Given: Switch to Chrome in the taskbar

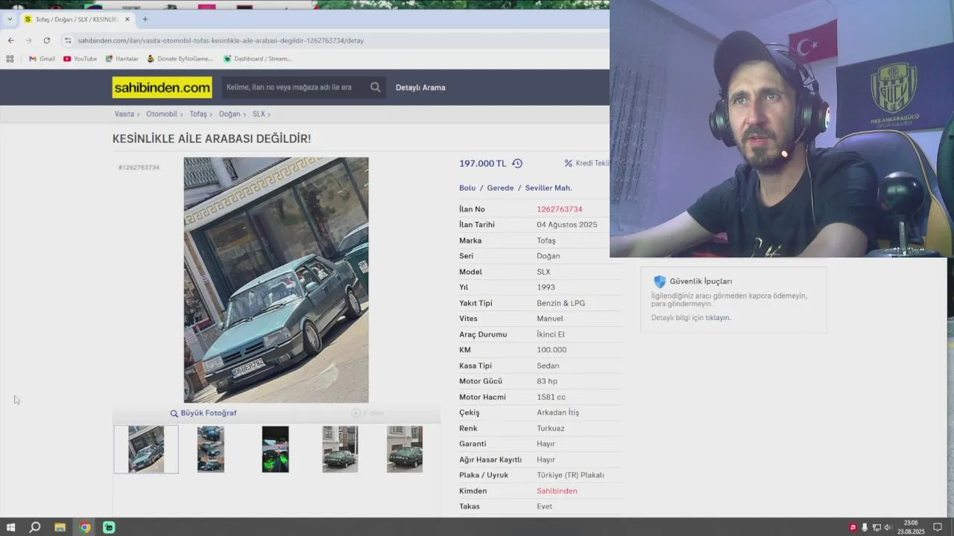Looking at the screenshot, I should point(85,527).
